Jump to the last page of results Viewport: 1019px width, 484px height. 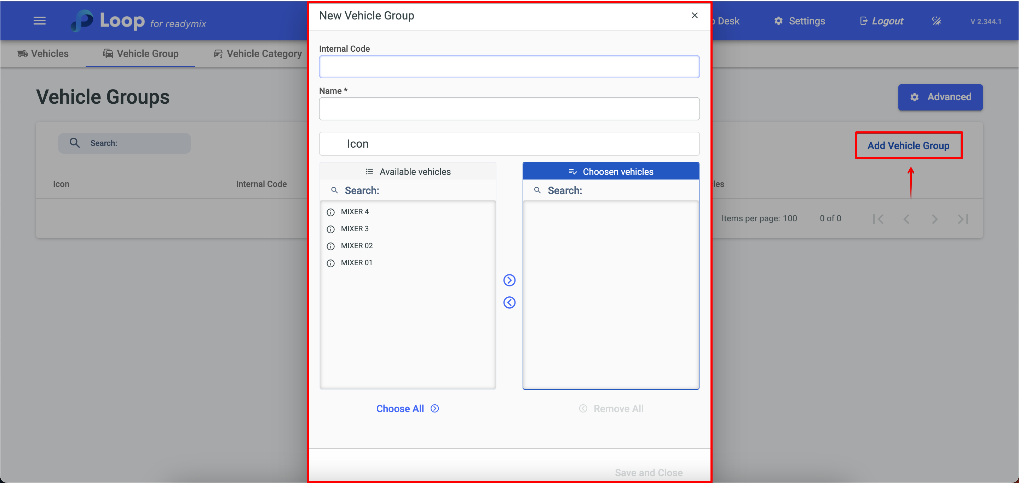pos(963,219)
